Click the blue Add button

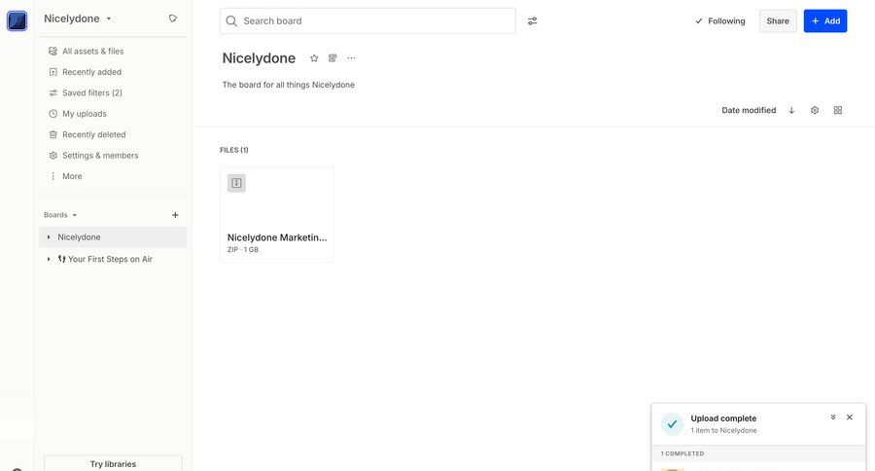(x=824, y=21)
